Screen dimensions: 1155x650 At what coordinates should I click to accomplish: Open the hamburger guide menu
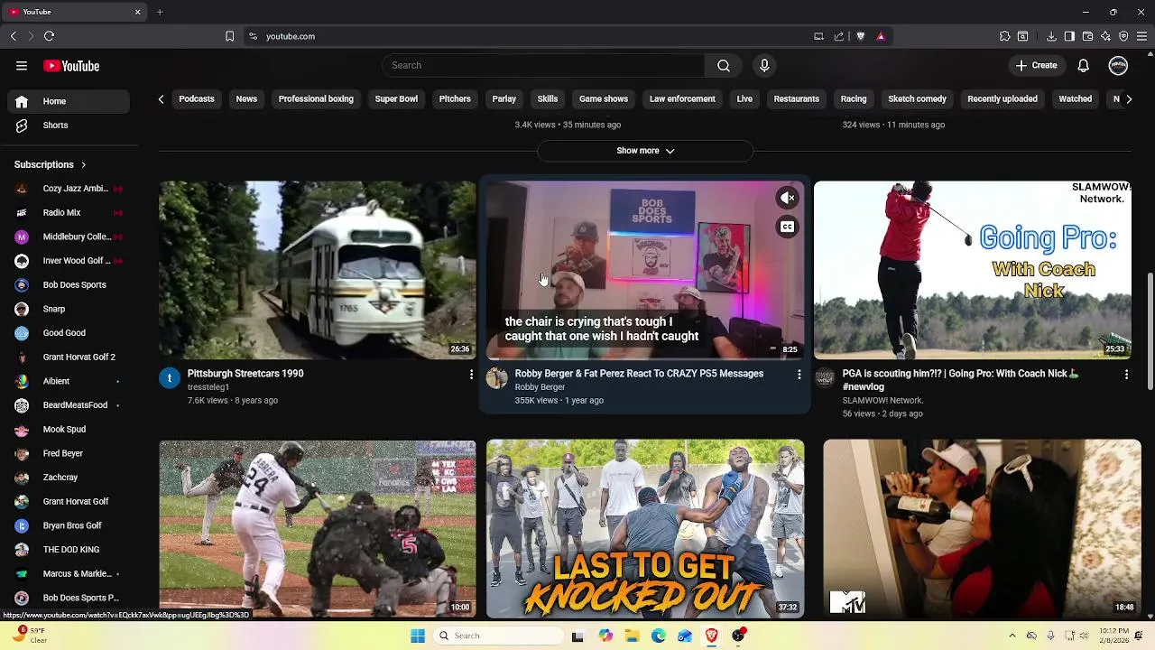coord(22,65)
